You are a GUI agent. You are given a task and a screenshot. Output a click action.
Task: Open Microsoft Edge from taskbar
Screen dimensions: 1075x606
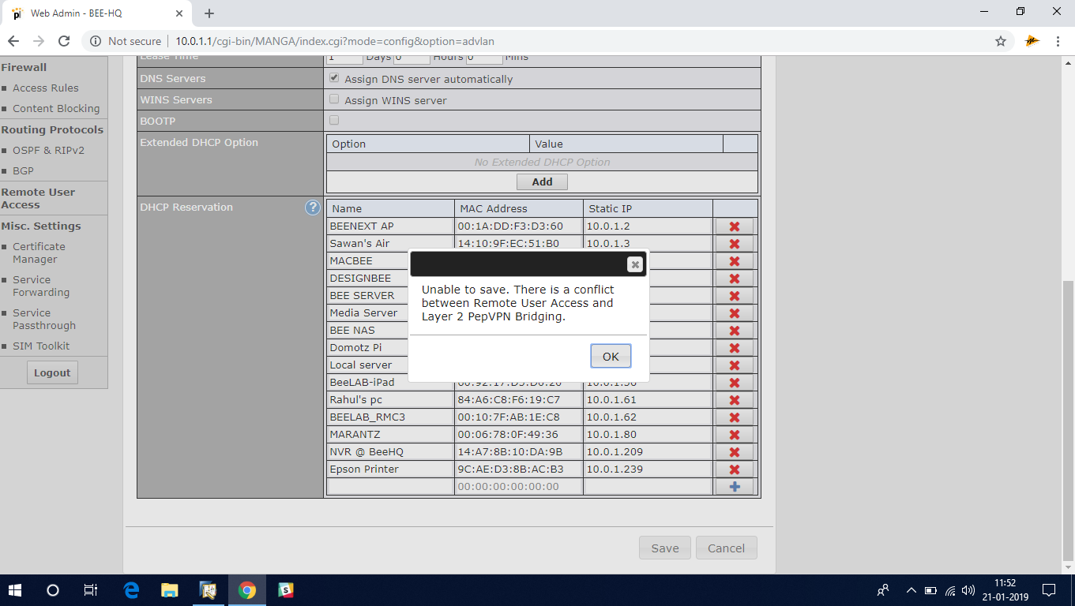(131, 590)
